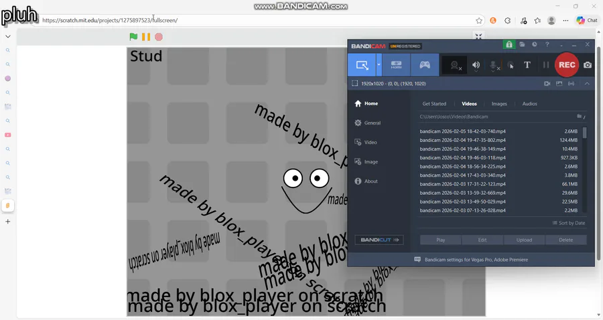Stop the Scratch project with red stop icon
This screenshot has width=603, height=320.
159,37
